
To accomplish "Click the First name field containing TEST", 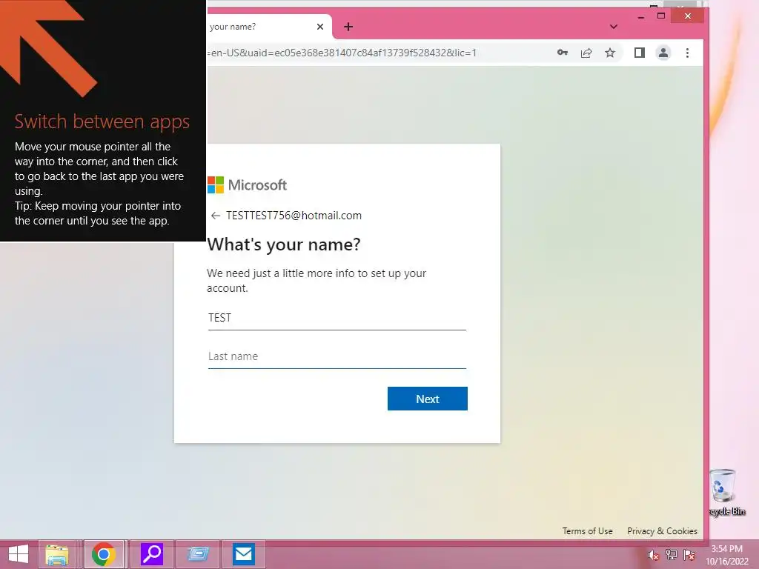I will pos(337,318).
